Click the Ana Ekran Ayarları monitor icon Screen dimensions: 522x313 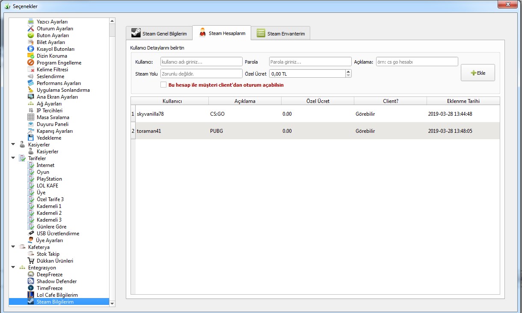pos(31,97)
